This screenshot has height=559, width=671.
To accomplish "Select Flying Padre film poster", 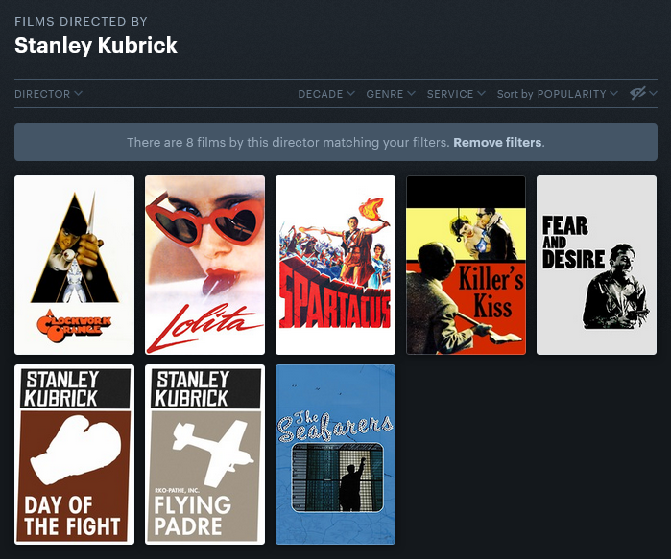I will click(205, 454).
